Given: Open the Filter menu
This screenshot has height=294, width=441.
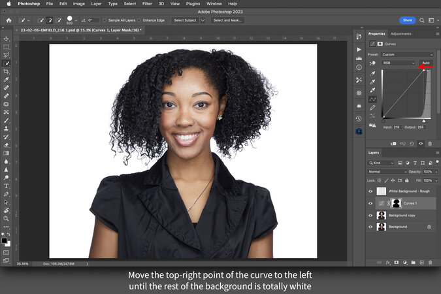Looking at the screenshot, I should (148, 4).
